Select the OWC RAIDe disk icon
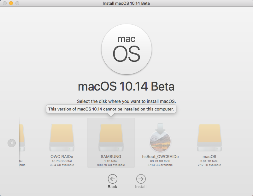Screen dimensions: 253x196 pos(62,137)
